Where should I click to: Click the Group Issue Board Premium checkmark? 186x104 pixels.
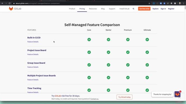(x=128, y=65)
